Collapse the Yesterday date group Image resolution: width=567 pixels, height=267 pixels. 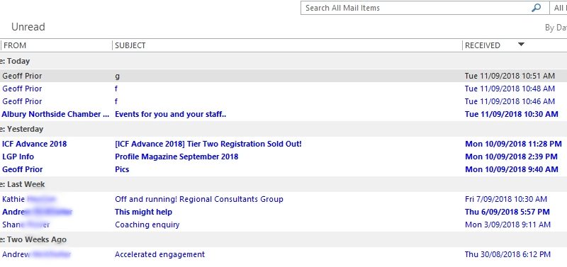[x=21, y=129]
